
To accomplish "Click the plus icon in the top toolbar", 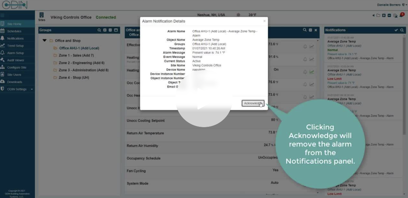I will 384,16.
